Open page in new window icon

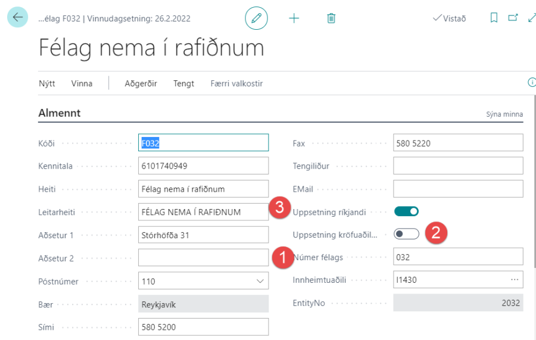tap(512, 18)
